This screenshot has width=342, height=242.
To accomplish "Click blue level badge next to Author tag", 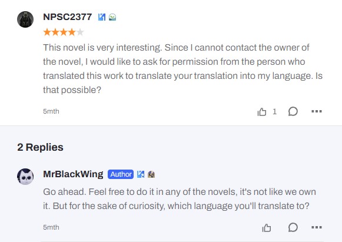I will click(x=141, y=174).
